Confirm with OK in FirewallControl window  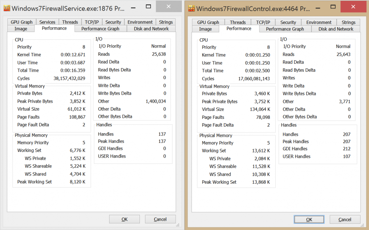point(309,220)
